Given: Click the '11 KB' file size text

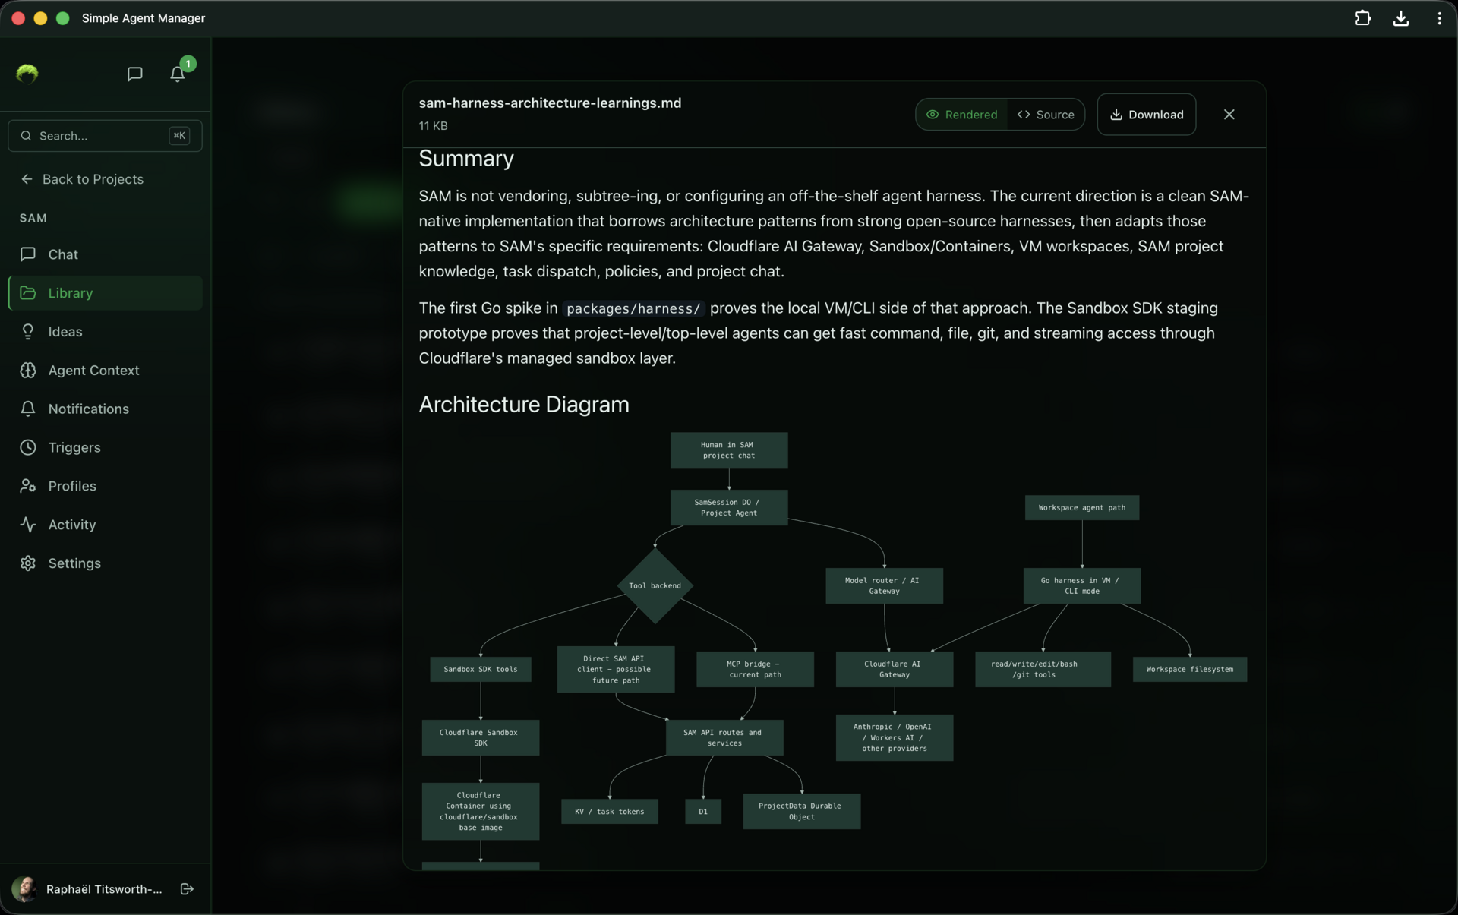Looking at the screenshot, I should point(433,126).
